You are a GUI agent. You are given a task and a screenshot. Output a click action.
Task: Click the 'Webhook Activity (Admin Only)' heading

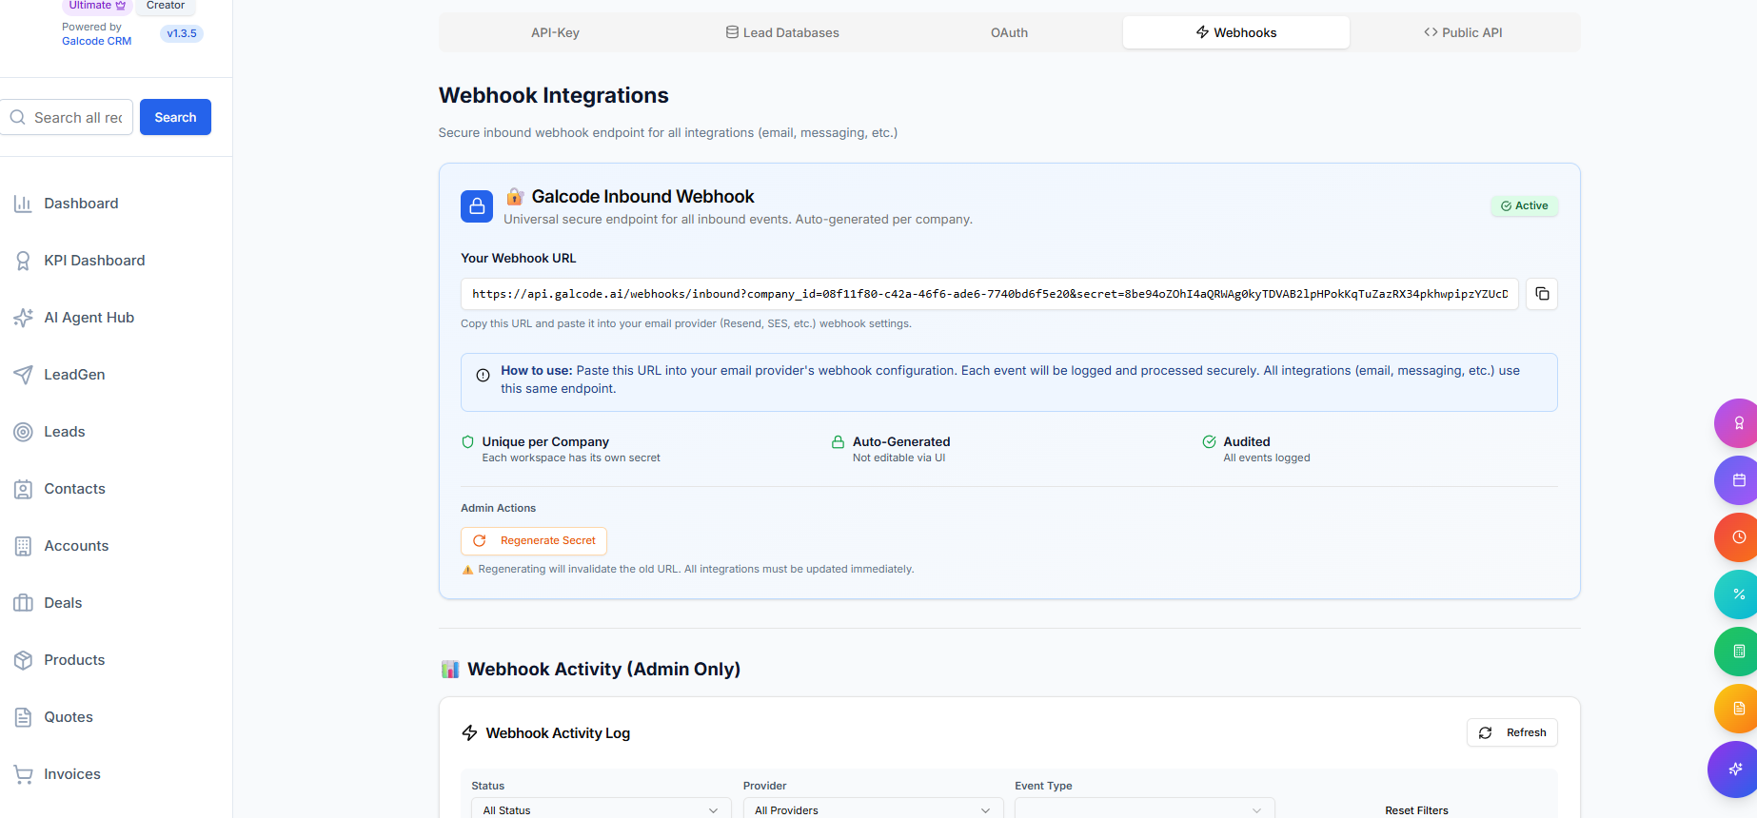(603, 669)
